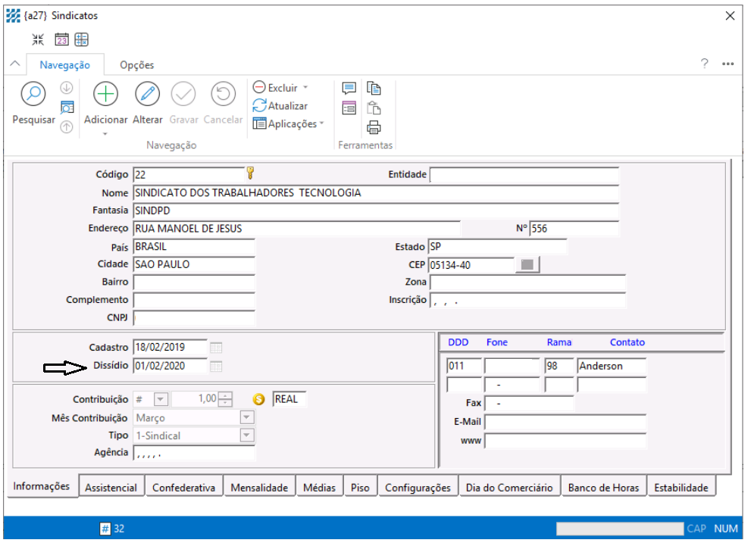Click the E-Mail input field
748x543 pixels.
coord(565,422)
